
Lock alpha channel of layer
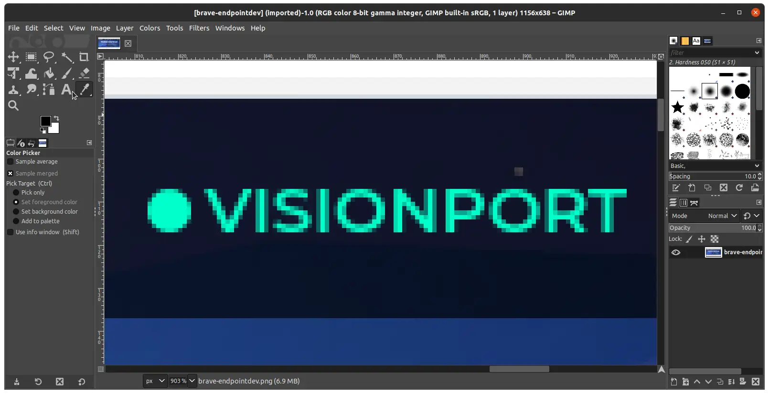(x=715, y=239)
